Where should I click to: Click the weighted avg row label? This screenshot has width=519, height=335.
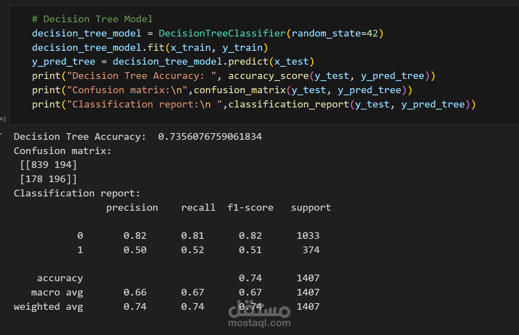pos(48,306)
